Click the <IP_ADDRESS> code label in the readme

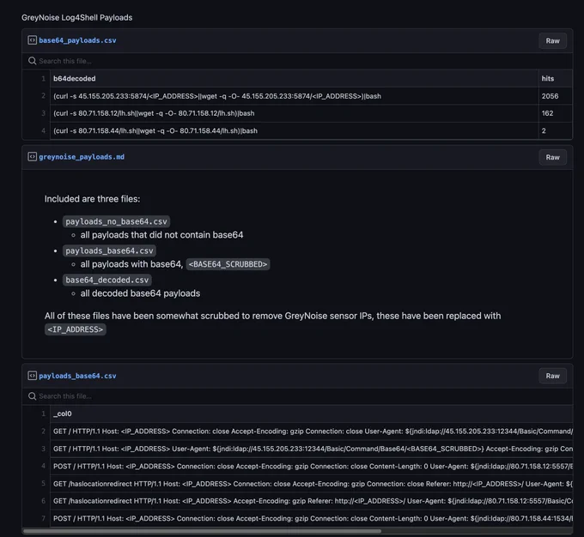(76, 329)
